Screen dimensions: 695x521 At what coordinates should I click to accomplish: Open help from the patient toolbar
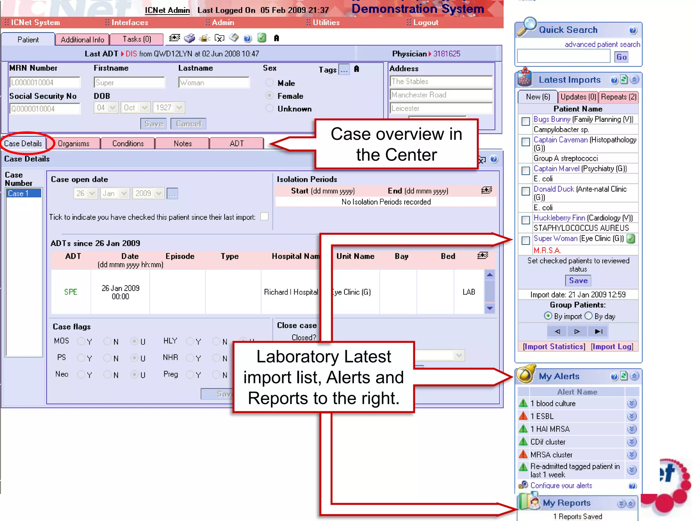(x=248, y=38)
